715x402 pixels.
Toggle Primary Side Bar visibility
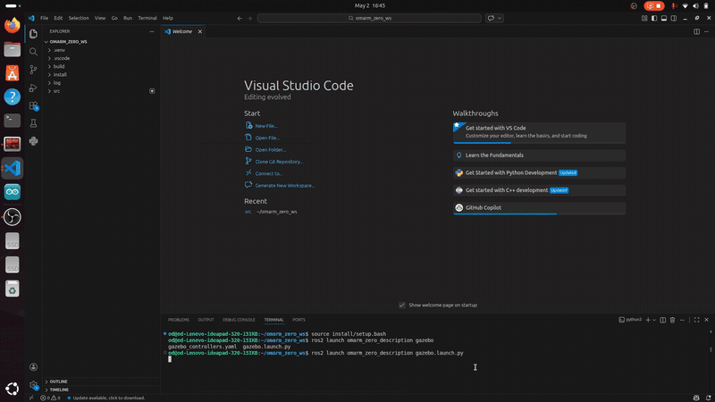click(654, 18)
